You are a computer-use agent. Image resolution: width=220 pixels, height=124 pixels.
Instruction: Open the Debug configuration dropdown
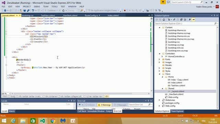[73, 11]
